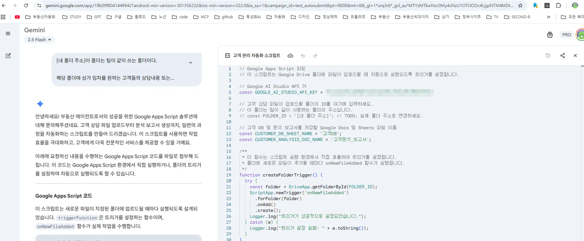Click the cloud export icon beside the canvas title
The image size is (584, 241).
291,55
